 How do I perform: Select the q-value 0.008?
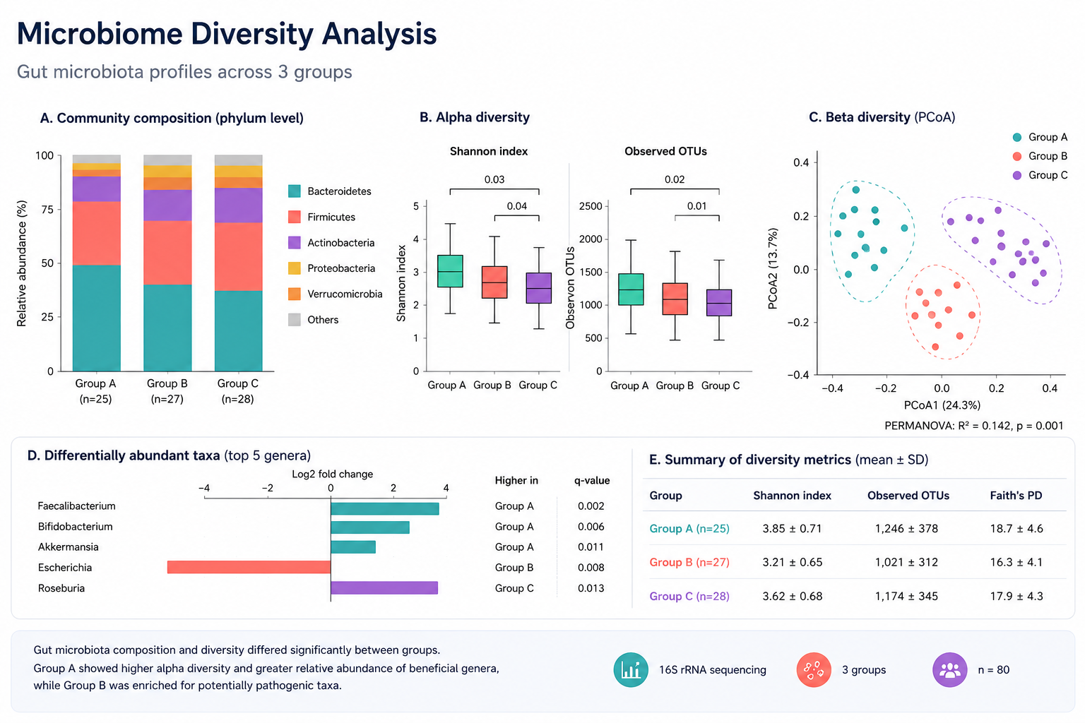[x=591, y=568]
